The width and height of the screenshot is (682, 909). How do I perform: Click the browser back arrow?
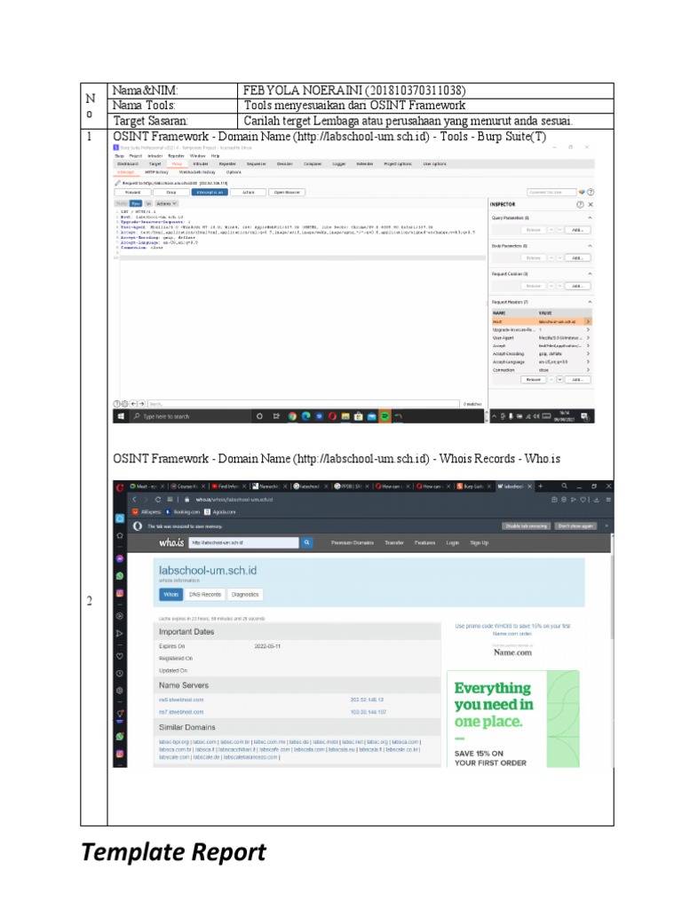[134, 499]
